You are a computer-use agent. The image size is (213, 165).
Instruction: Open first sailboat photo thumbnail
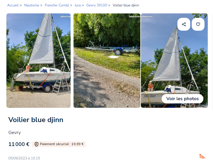[39, 61]
